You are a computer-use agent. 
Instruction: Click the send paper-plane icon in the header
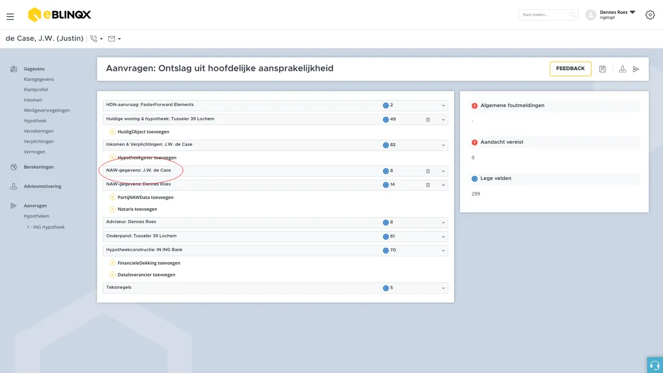tap(636, 69)
